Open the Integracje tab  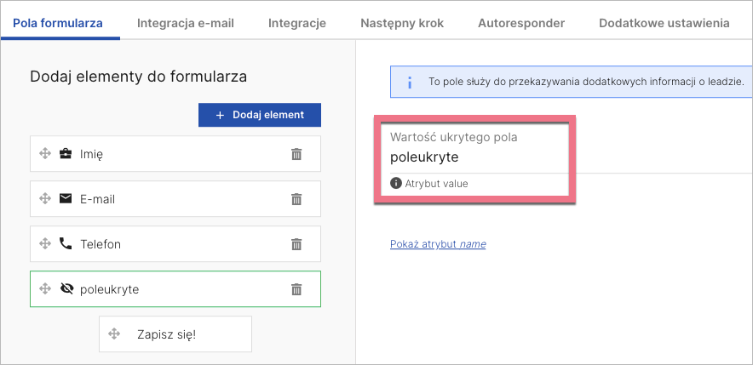coord(297,23)
